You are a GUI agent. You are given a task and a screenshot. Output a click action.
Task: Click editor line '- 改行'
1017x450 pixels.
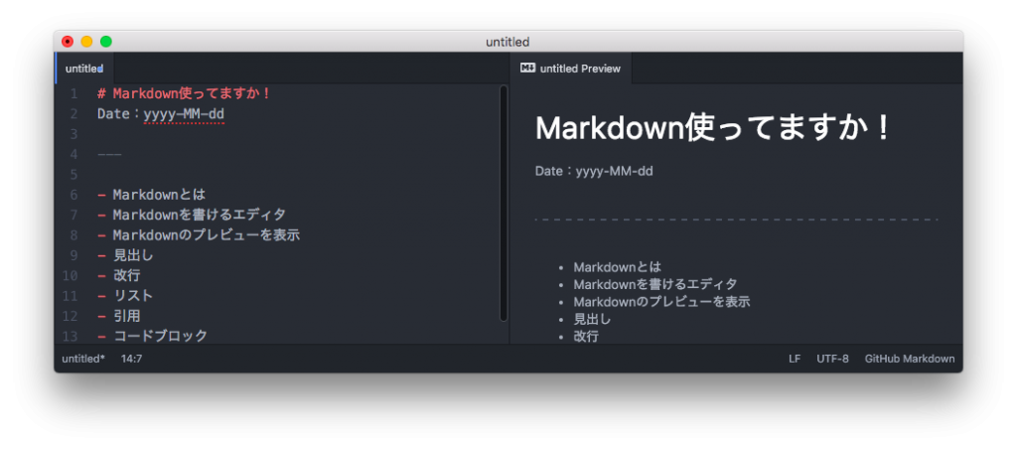(119, 275)
